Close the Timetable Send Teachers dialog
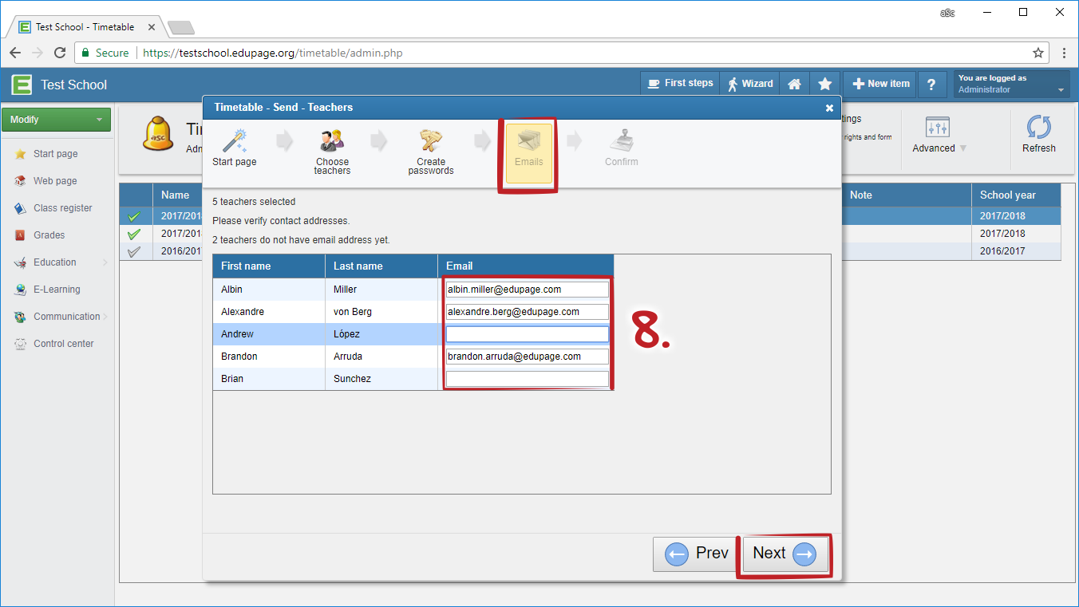Image resolution: width=1079 pixels, height=607 pixels. tap(829, 108)
